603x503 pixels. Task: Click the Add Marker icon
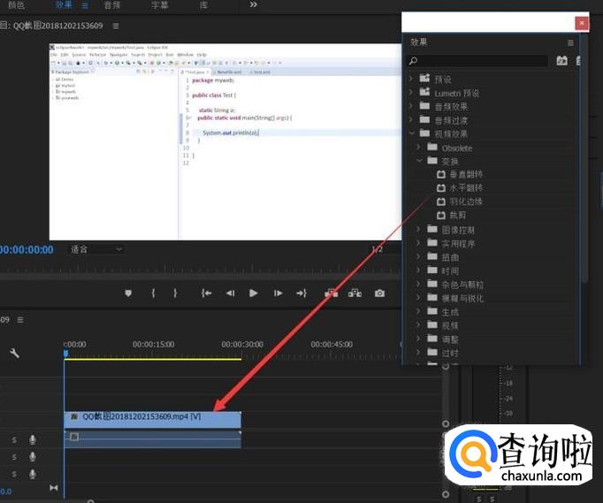pos(128,293)
